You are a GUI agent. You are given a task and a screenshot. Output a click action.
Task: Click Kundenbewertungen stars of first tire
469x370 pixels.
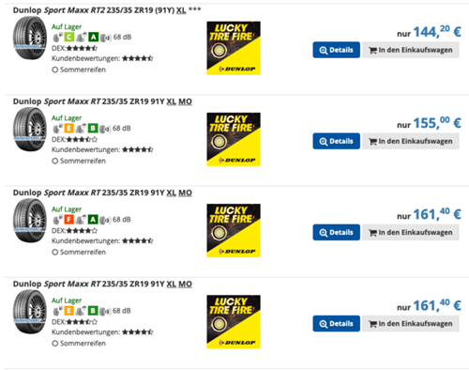pos(138,58)
